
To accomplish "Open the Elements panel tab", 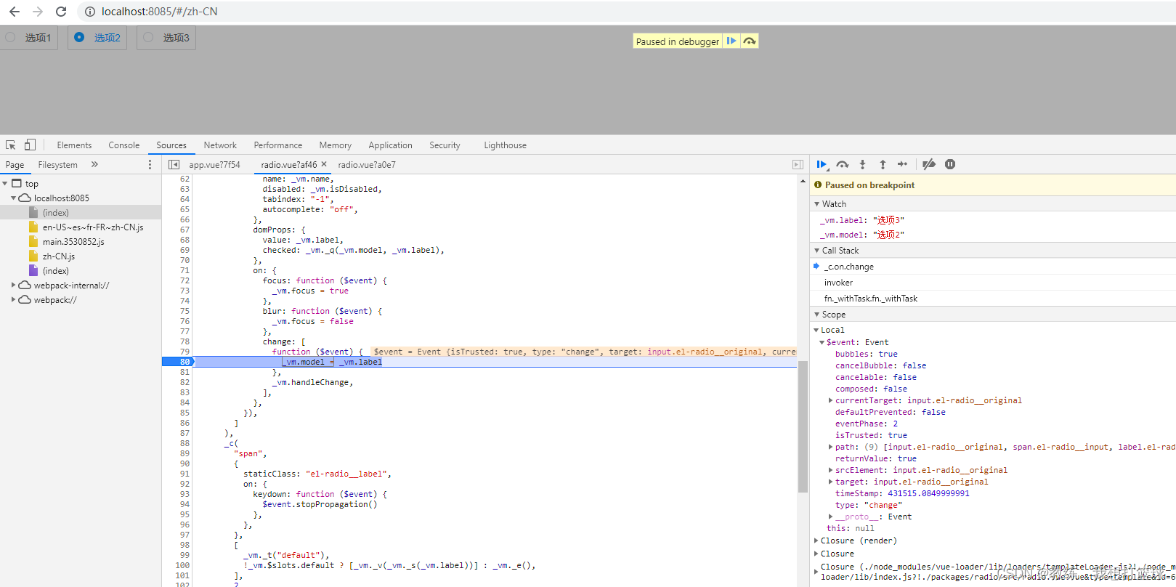I will [74, 145].
